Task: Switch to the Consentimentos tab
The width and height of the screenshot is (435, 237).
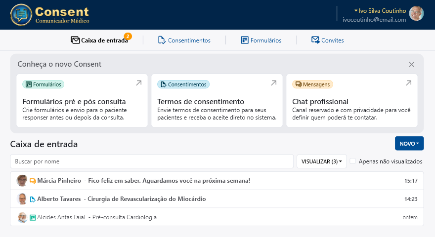Action: coord(184,40)
